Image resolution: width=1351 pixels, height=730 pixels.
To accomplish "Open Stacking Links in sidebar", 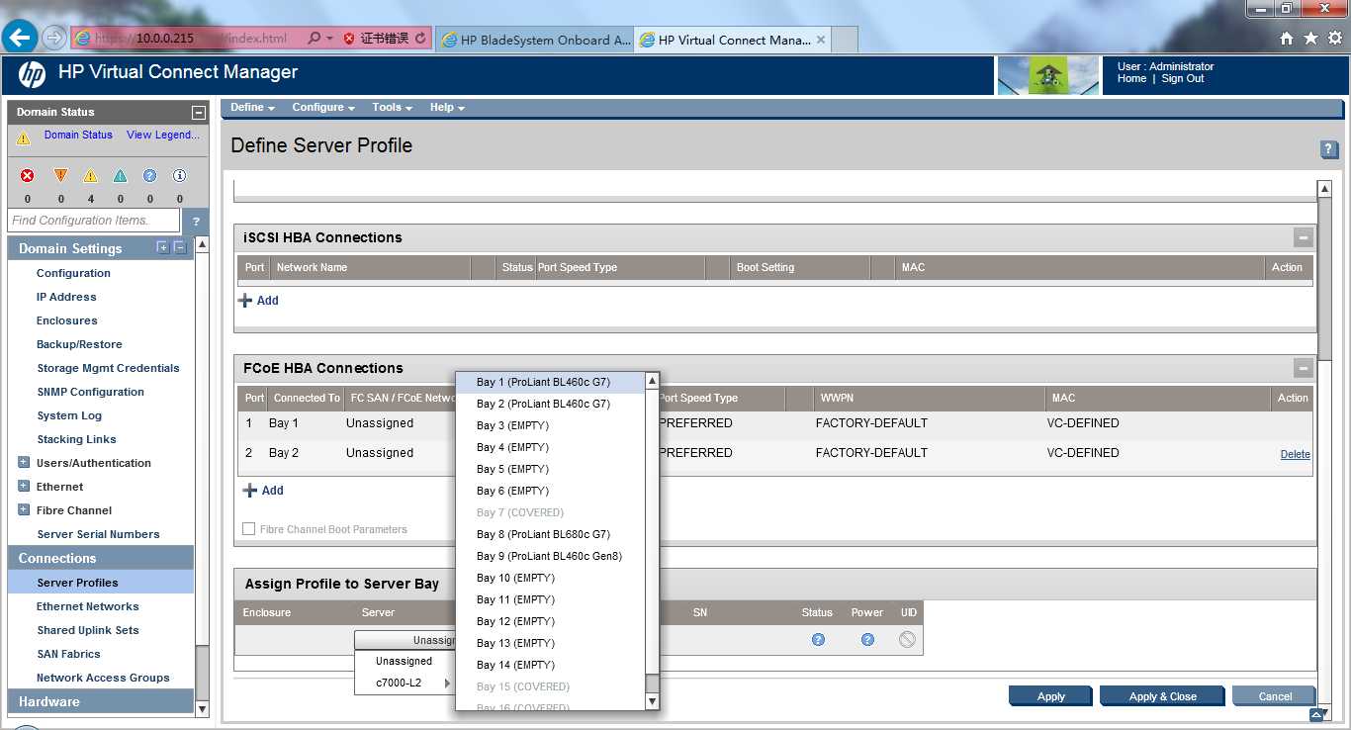I will [76, 439].
